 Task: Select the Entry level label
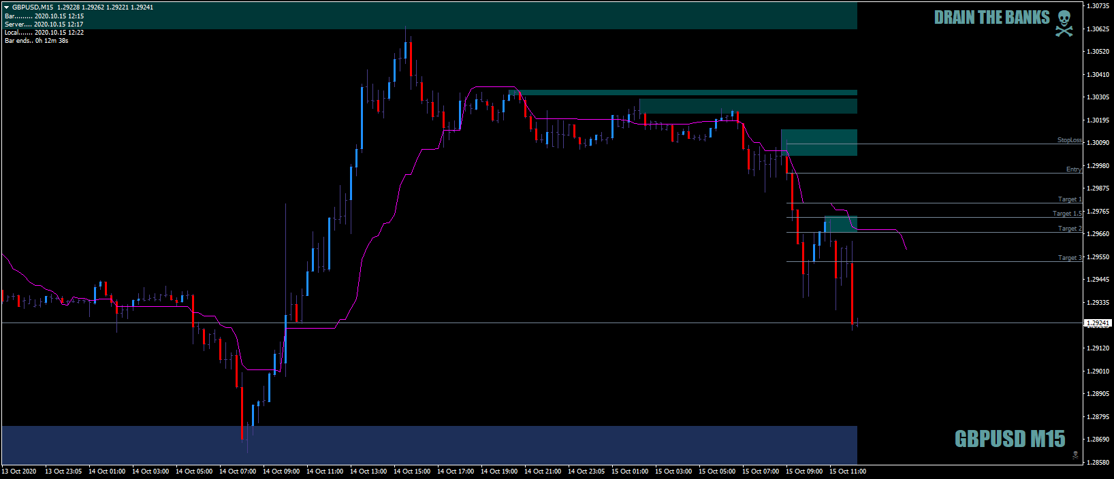click(1074, 169)
